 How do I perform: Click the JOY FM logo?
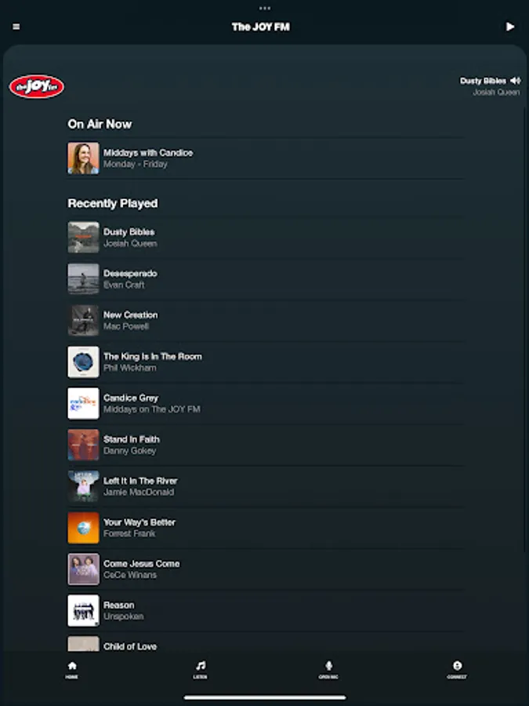pos(36,86)
